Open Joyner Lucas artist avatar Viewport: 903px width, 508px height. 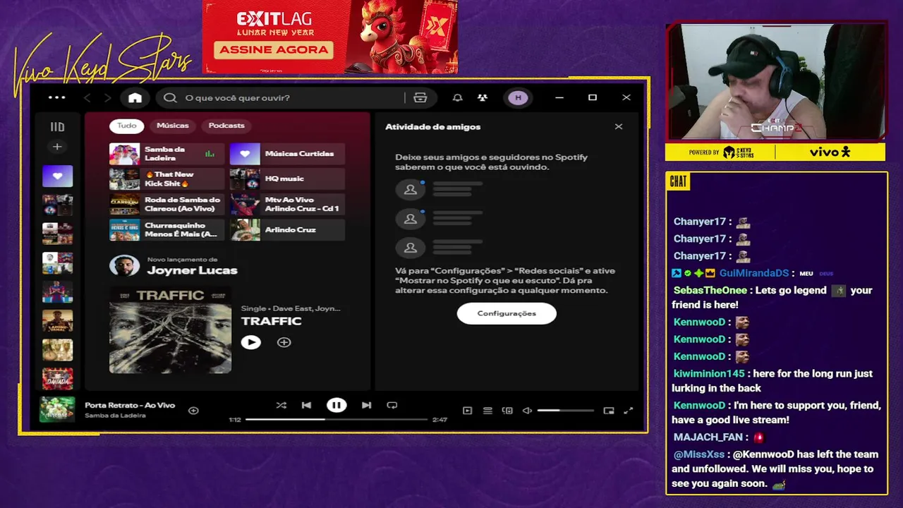124,266
